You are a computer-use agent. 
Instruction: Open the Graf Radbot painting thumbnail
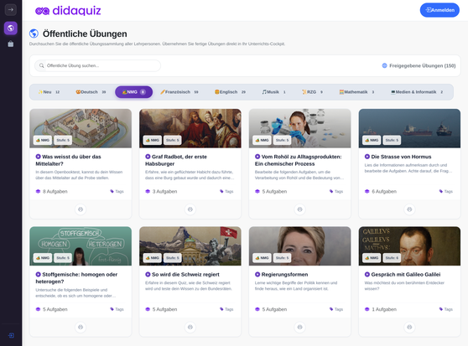[x=190, y=128]
